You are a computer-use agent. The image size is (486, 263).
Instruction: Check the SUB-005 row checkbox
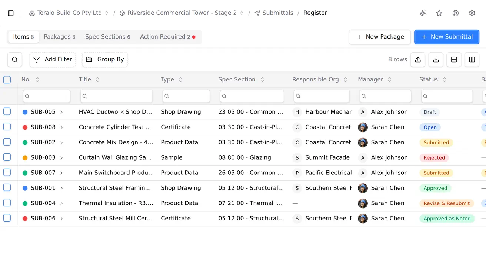7,111
